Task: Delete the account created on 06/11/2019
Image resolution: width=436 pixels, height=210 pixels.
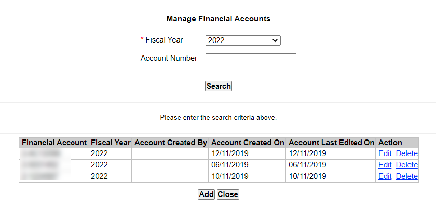Action: point(406,165)
